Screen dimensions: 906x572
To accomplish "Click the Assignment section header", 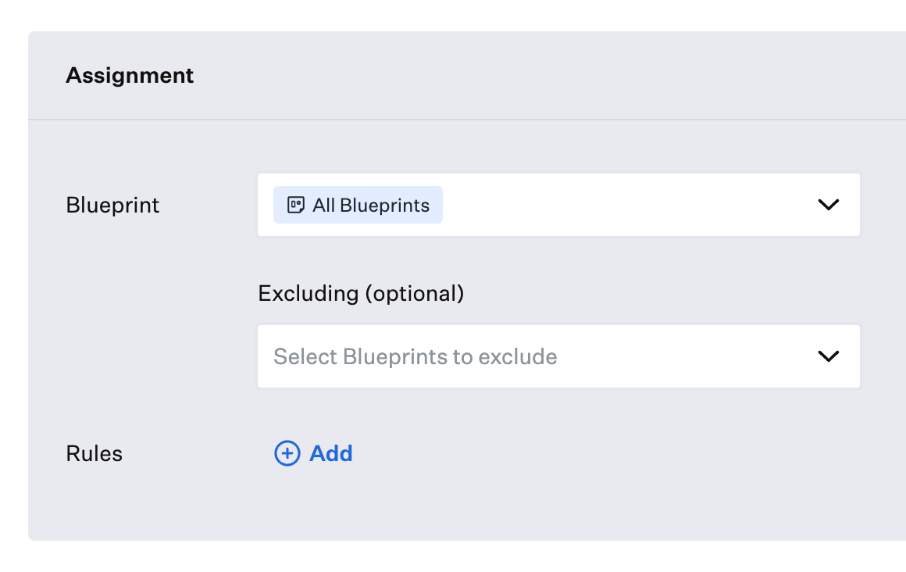I will pyautogui.click(x=130, y=75).
